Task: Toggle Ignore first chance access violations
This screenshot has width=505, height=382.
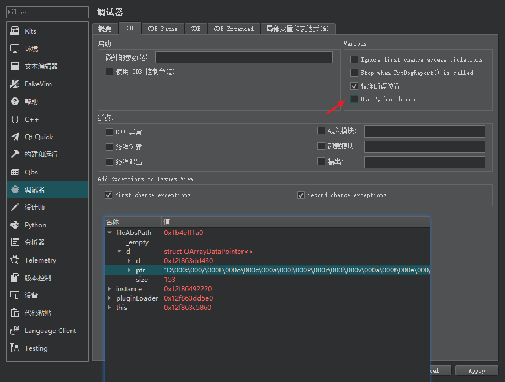Action: point(354,59)
